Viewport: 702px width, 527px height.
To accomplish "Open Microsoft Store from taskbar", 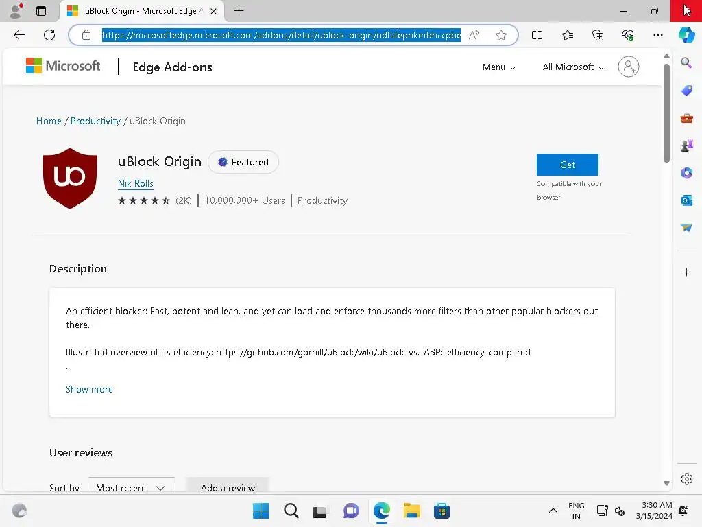I will coord(441,511).
